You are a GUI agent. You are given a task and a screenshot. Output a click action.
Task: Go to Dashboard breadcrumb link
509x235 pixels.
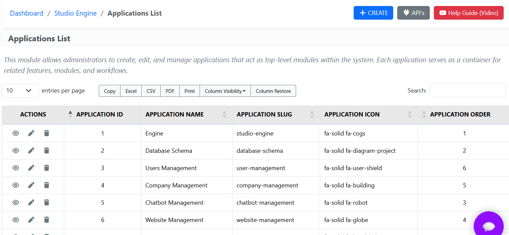coord(27,13)
